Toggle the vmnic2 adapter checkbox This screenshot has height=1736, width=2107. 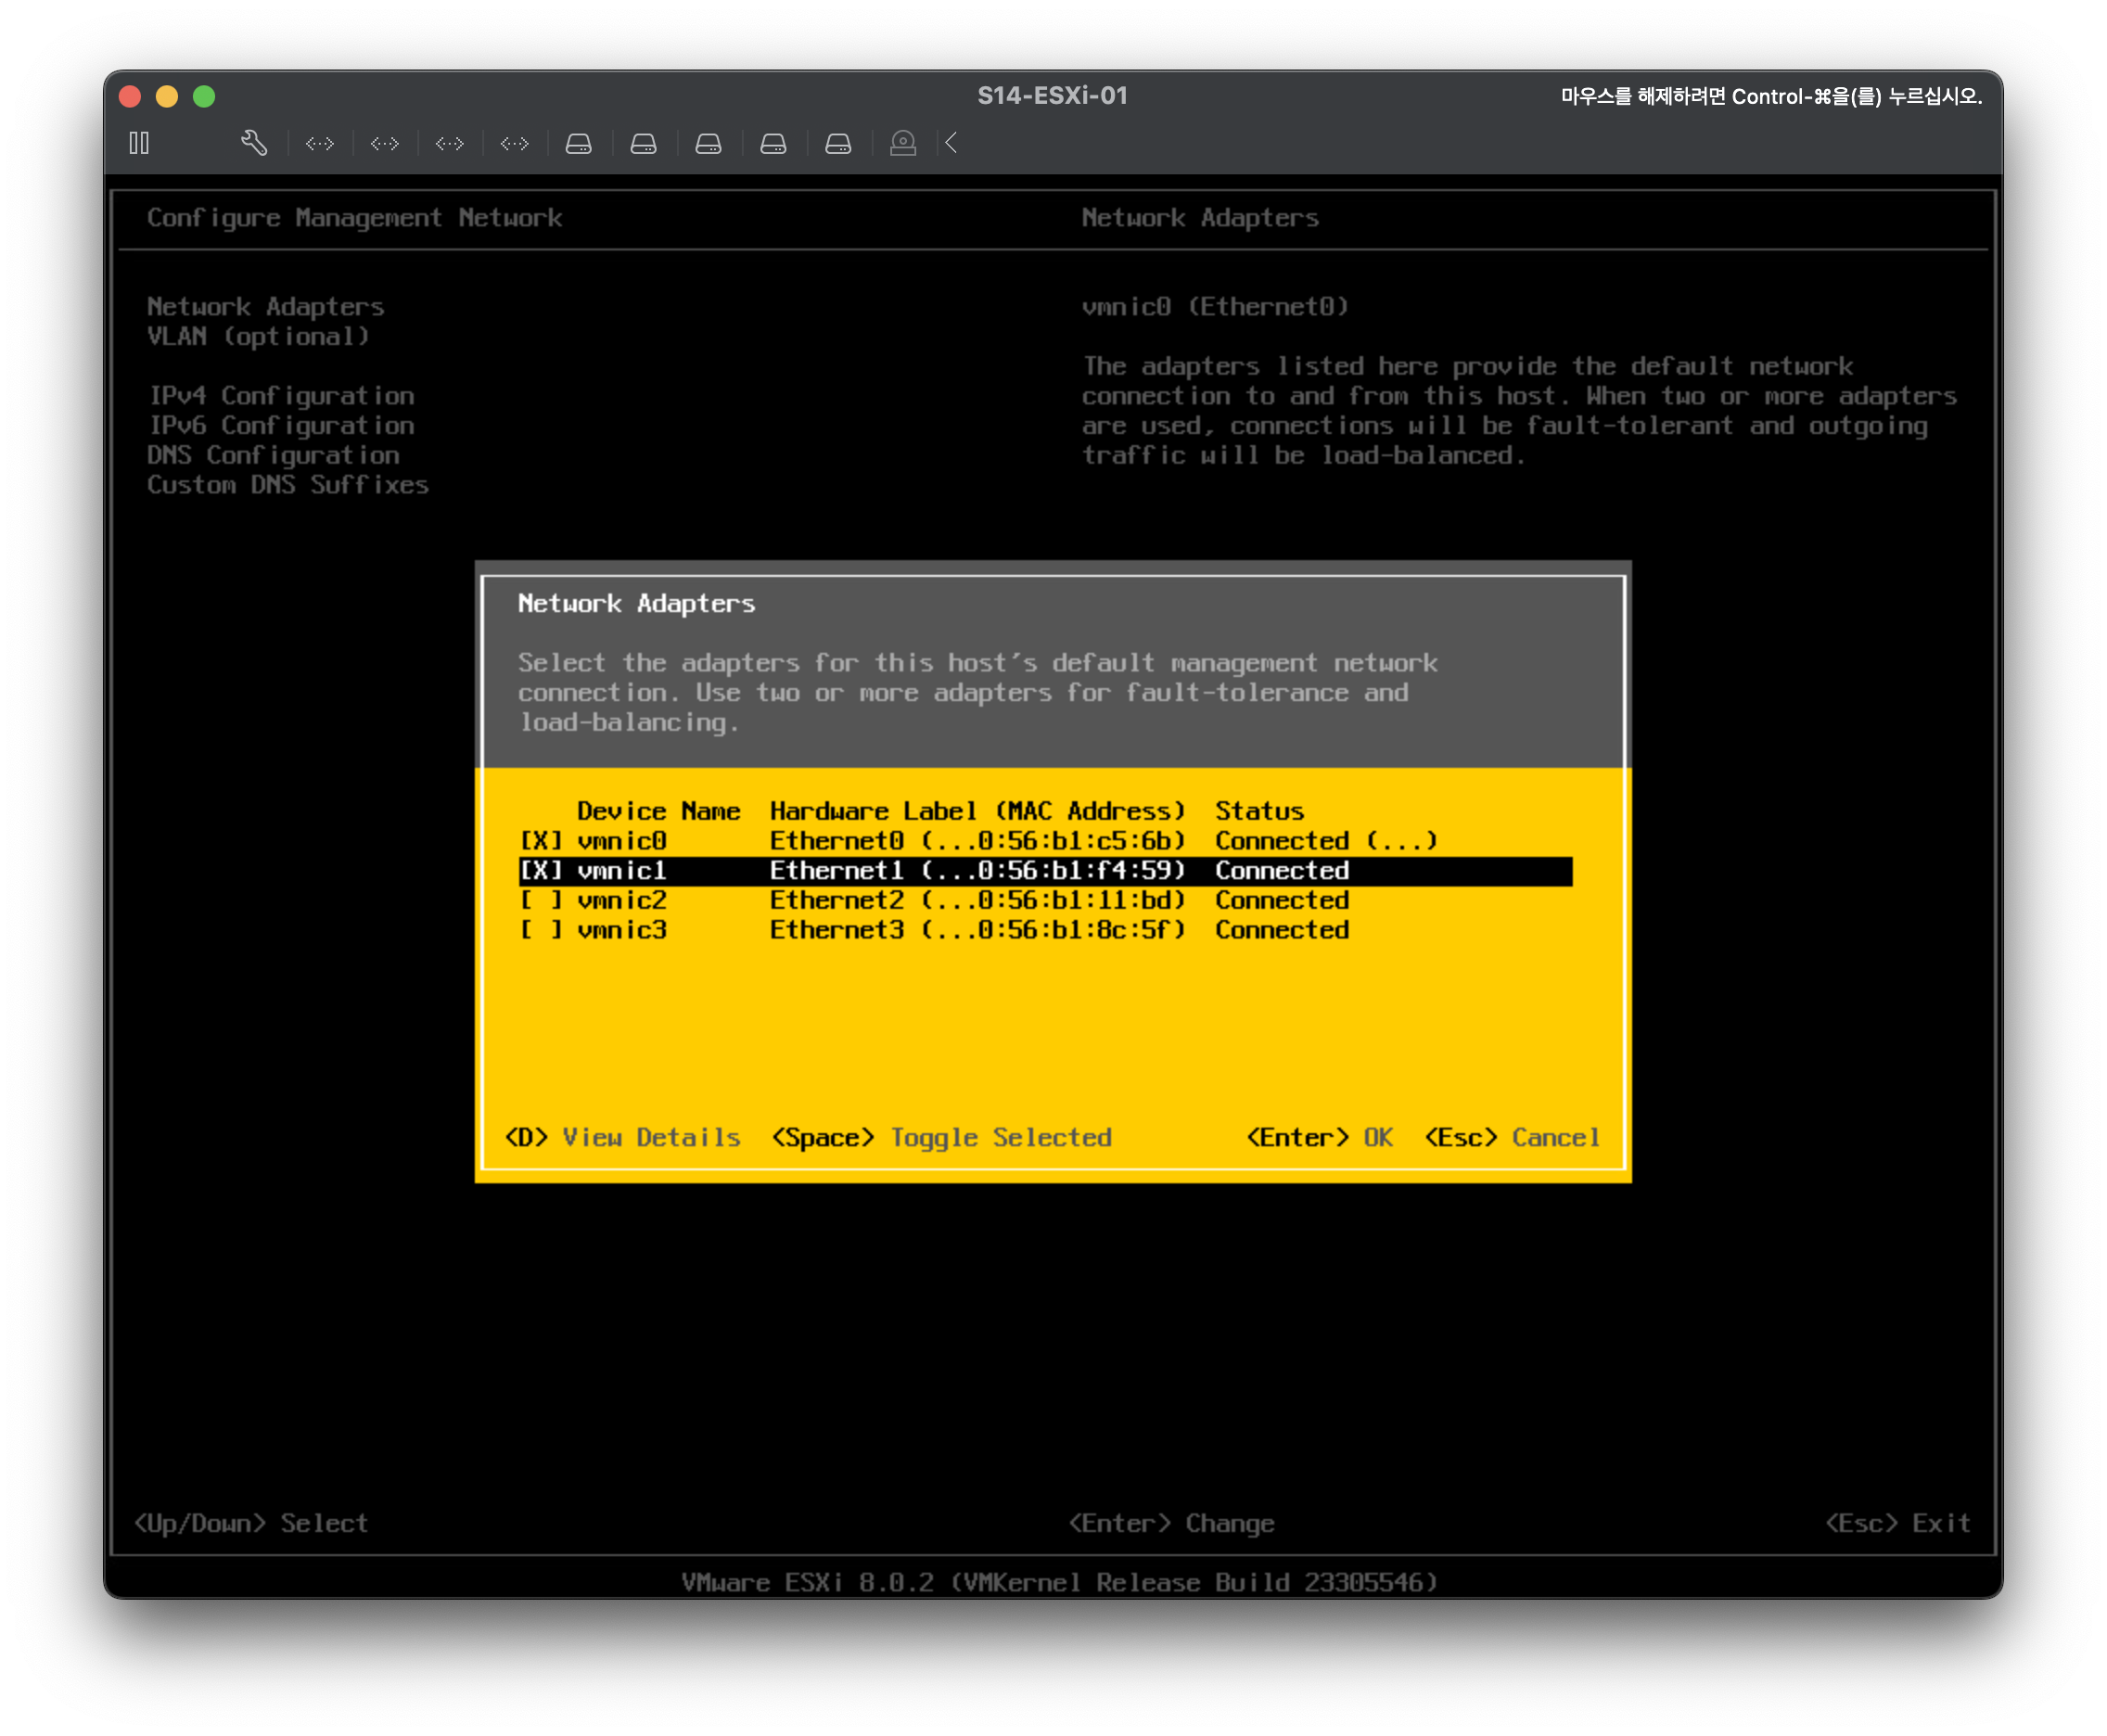pos(541,900)
